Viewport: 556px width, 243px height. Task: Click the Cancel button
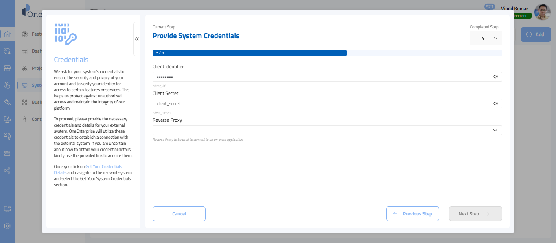click(179, 214)
